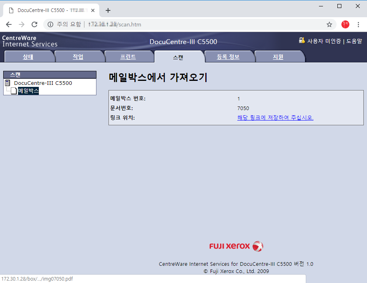Viewport: 367px width, 283px height.
Task: Close the Chrome window
Action: [358, 6]
